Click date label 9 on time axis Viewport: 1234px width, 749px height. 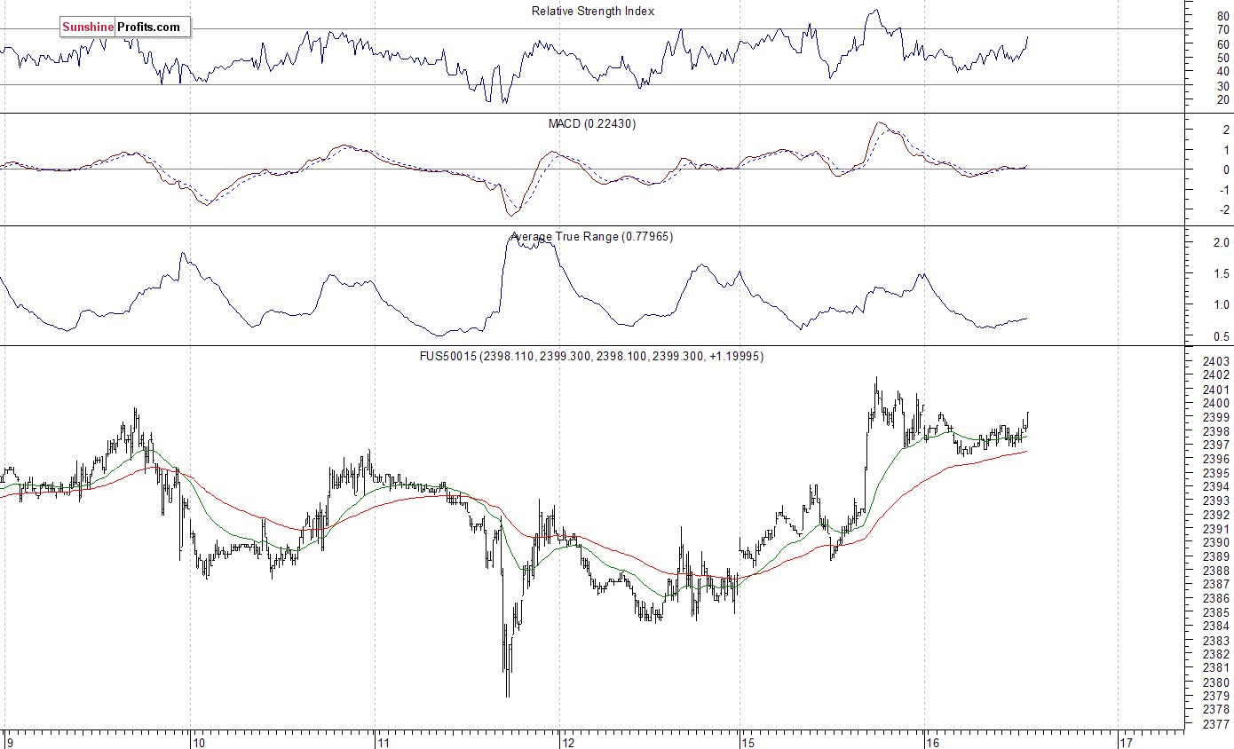(9, 741)
